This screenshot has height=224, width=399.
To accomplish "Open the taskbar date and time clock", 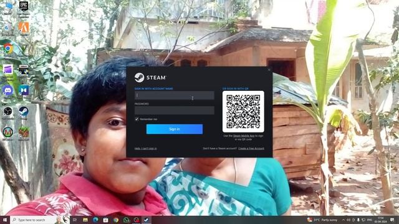I will point(381,220).
